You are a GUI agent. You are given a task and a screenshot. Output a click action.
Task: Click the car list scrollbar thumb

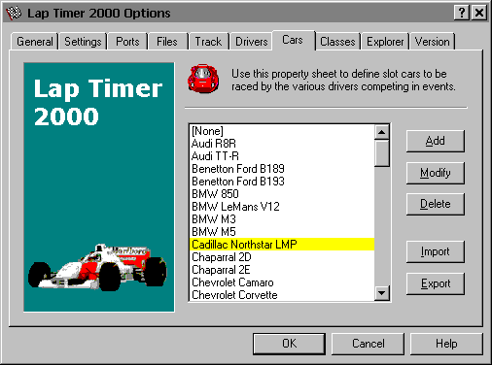pos(382,153)
